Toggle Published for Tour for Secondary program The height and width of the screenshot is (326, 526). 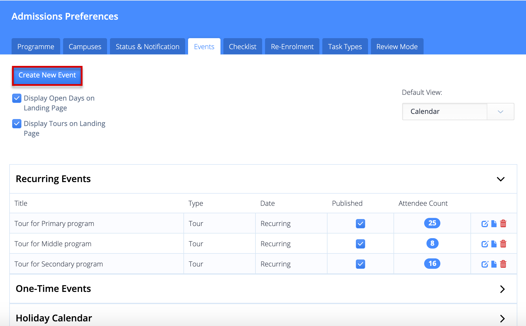(x=360, y=264)
